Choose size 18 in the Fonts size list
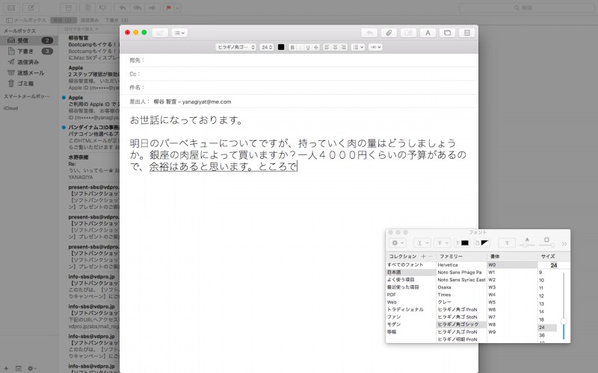Screen dimensions: 598x373 tap(547, 320)
